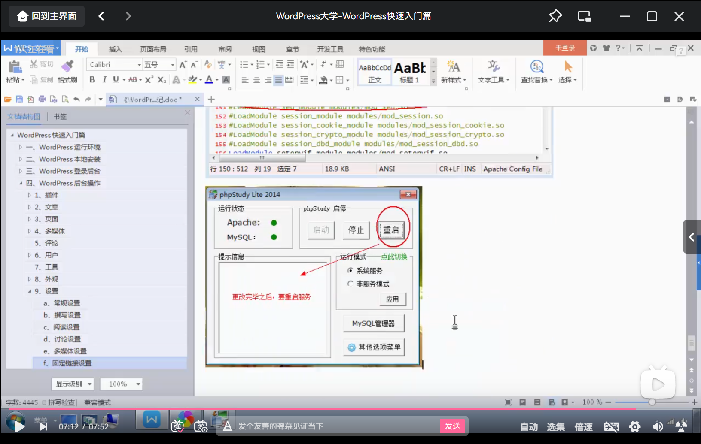
Task: Open the 页面布局 ribbon tab
Action: [x=153, y=49]
